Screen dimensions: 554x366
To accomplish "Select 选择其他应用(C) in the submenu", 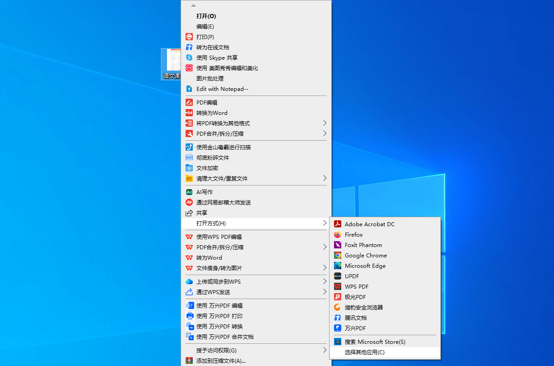I will coord(385,352).
